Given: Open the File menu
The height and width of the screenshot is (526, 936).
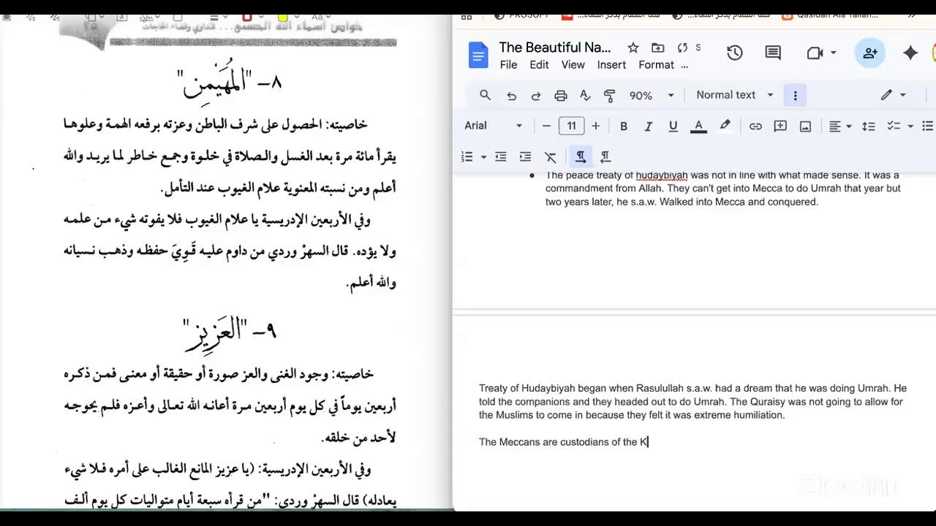Looking at the screenshot, I should 508,65.
